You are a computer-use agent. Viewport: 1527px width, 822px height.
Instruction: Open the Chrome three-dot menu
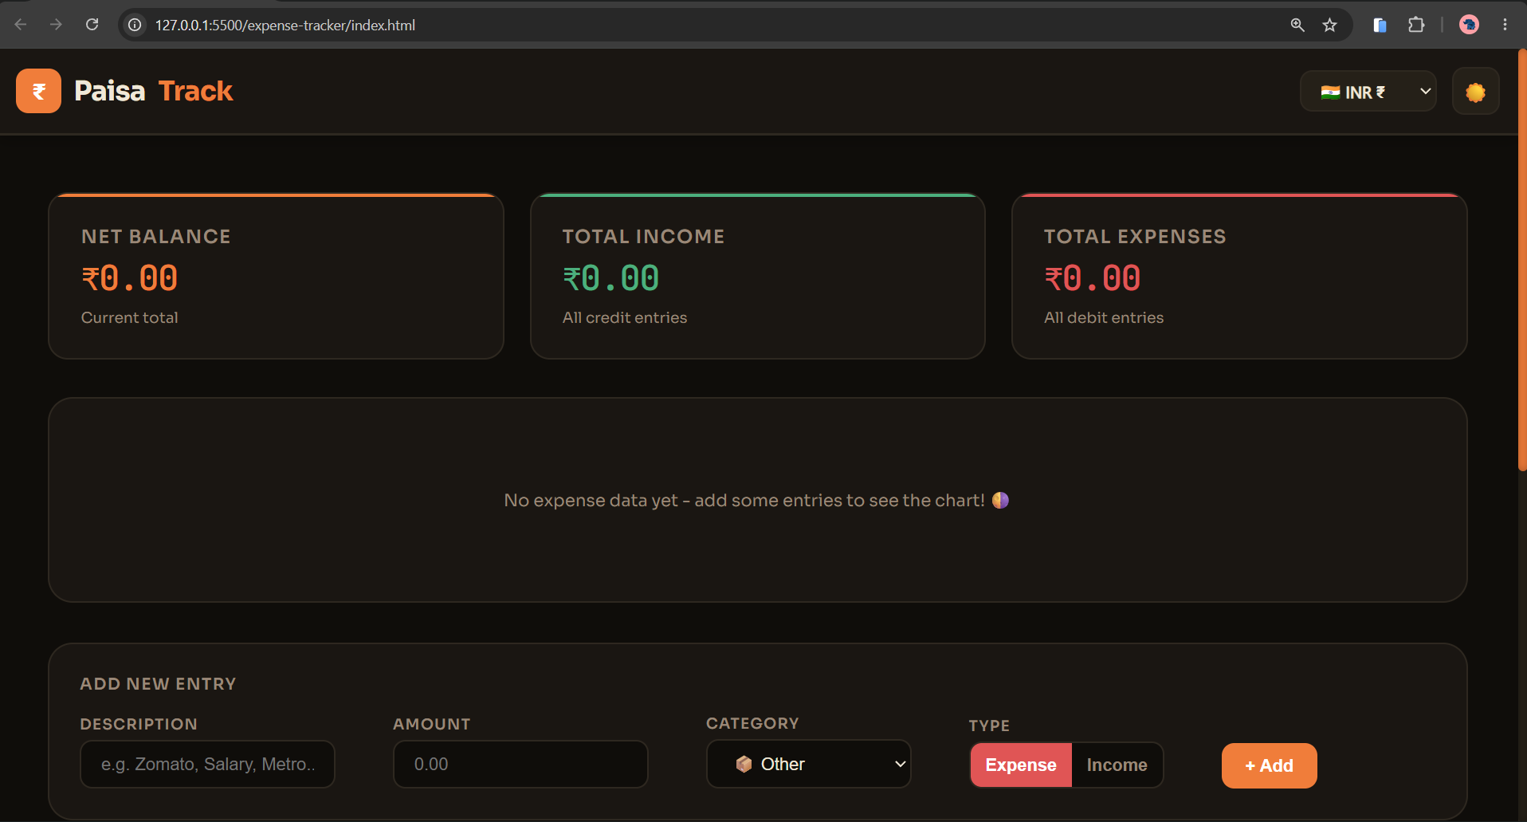[x=1505, y=25]
